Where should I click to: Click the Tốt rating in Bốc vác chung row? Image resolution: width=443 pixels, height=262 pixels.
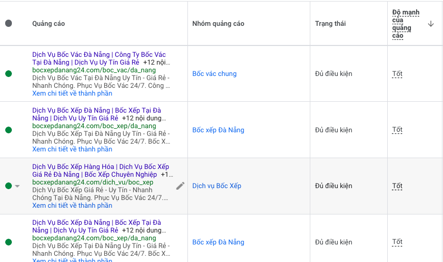(x=397, y=74)
